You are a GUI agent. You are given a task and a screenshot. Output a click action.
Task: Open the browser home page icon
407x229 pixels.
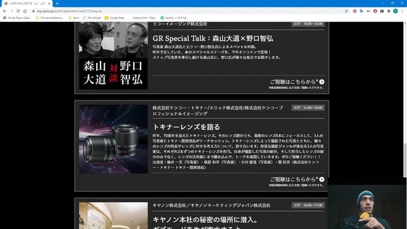click(25, 11)
